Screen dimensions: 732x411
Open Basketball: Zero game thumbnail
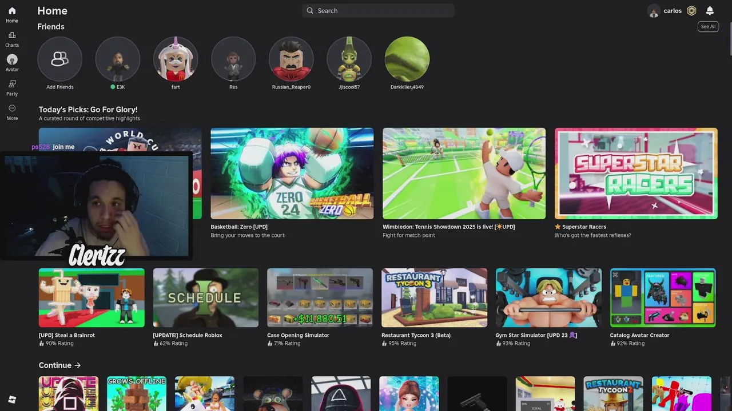tap(292, 174)
